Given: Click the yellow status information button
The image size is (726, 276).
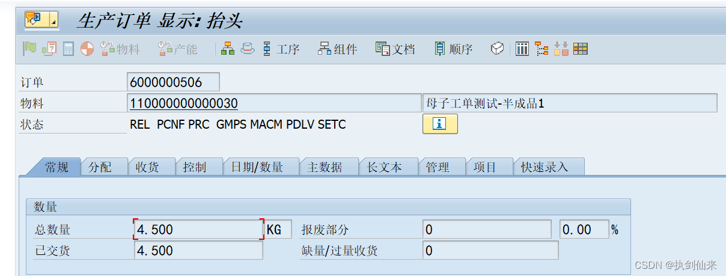Looking at the screenshot, I should pyautogui.click(x=440, y=124).
